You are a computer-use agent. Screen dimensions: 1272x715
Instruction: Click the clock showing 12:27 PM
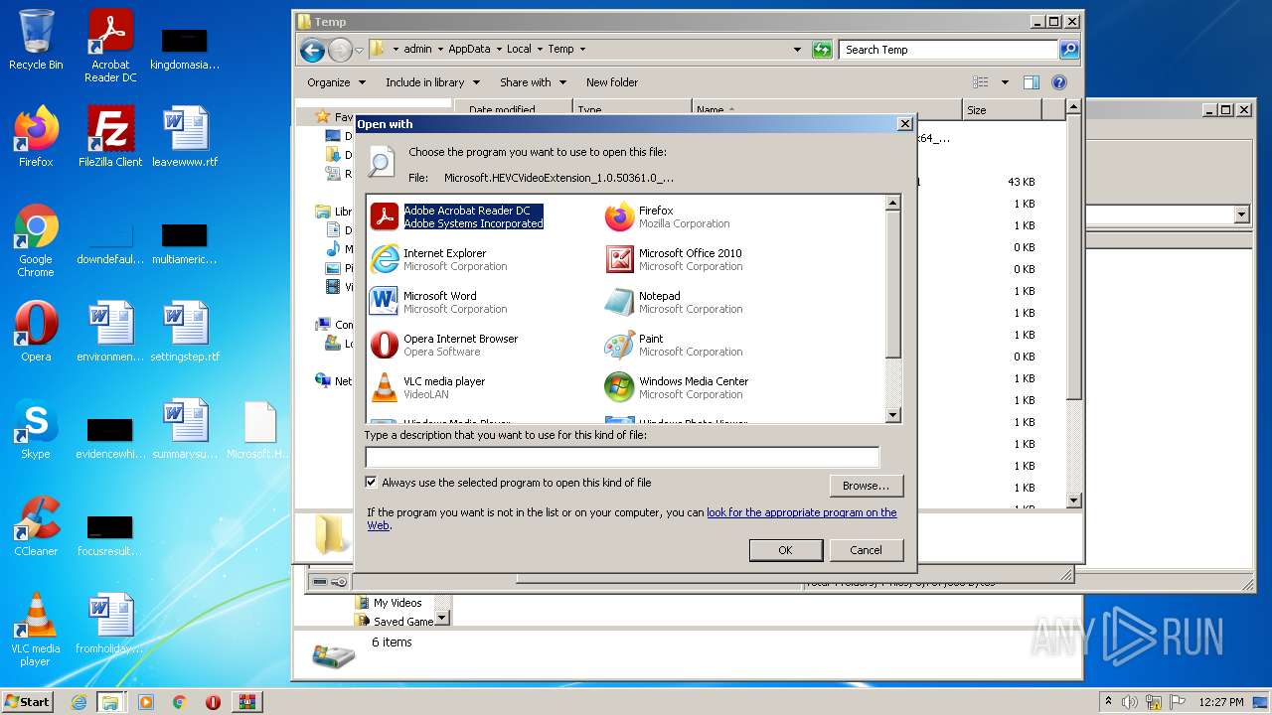coord(1221,702)
